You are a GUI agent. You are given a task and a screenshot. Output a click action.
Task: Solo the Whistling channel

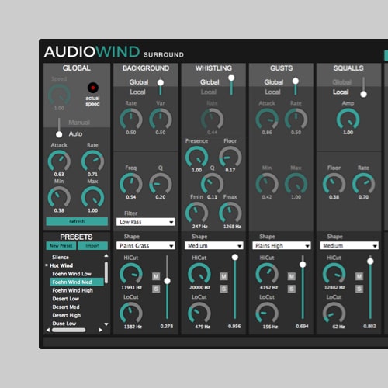tap(223, 289)
